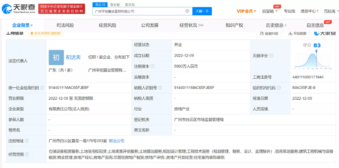Click the TianYanCha logo
Viewport: 339px width, 168px height.
click(19, 9)
